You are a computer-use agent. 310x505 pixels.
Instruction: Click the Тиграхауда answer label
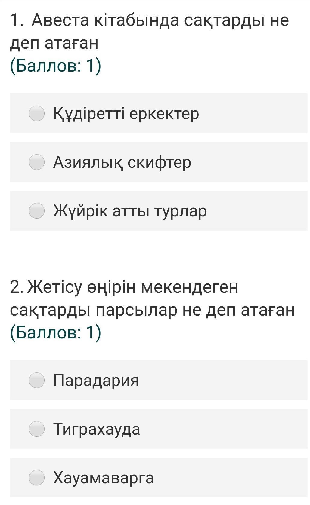click(97, 429)
